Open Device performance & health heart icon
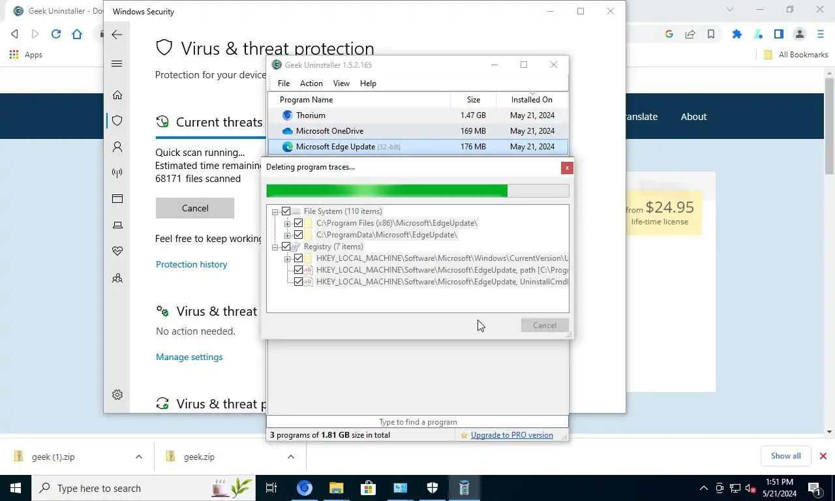This screenshot has width=835, height=501. [117, 251]
